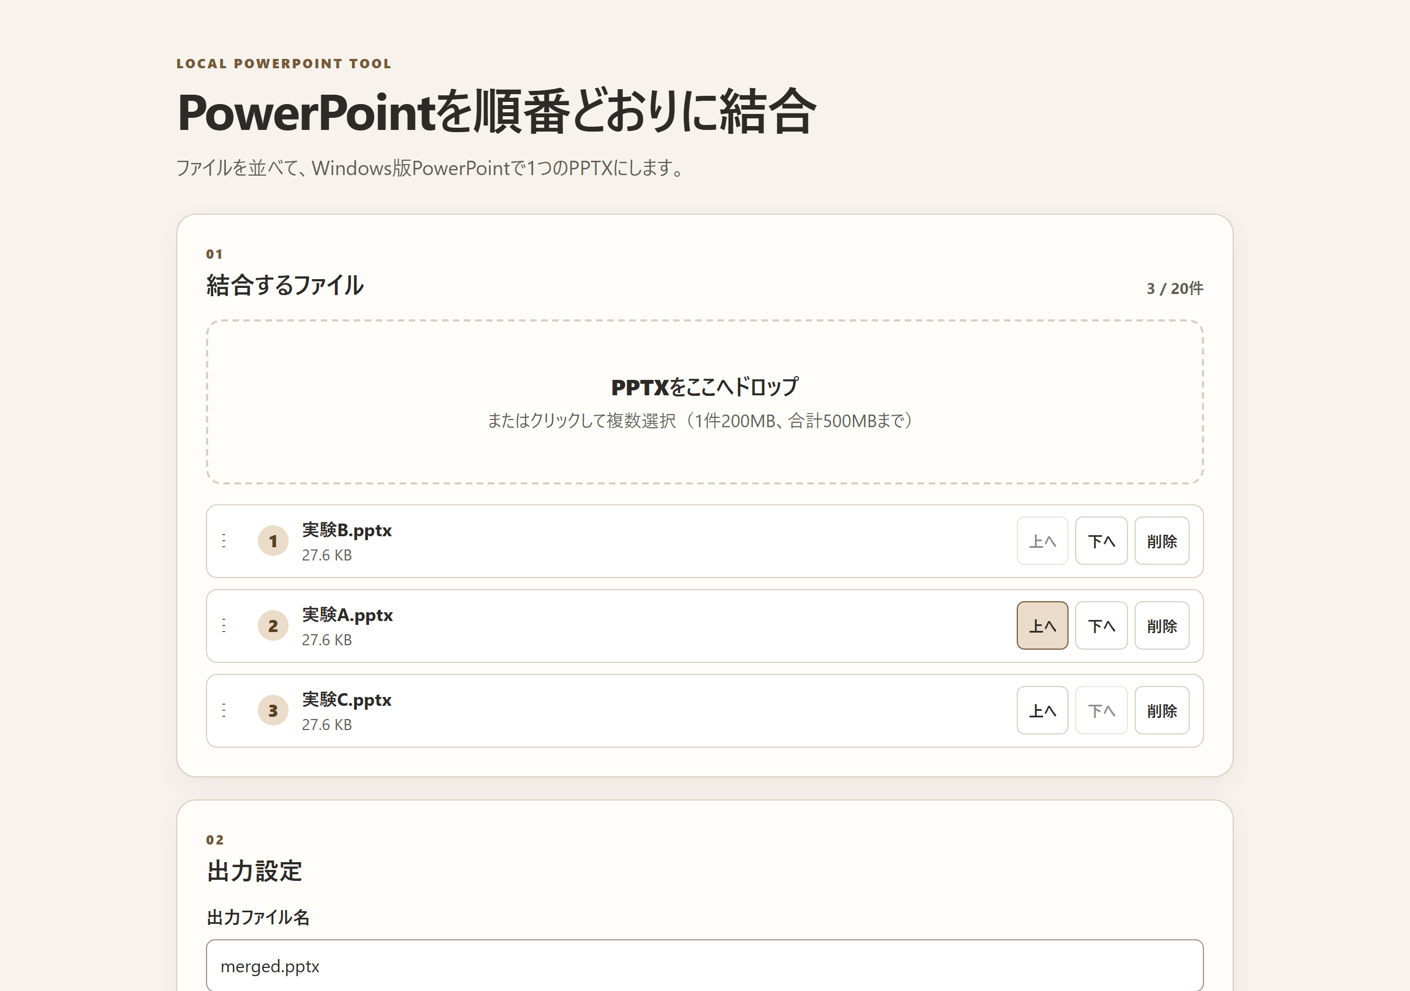Click the 27.6 KB size under 実験A.pptx

[327, 640]
